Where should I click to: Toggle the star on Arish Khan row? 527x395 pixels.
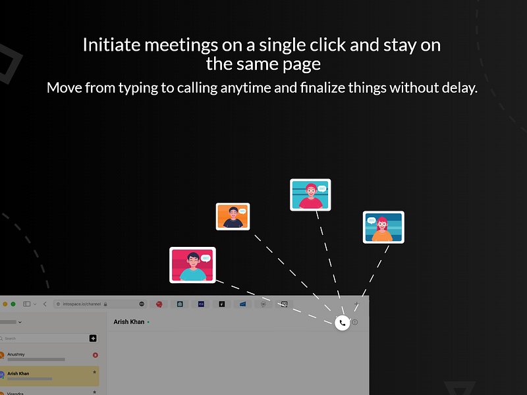pos(94,372)
